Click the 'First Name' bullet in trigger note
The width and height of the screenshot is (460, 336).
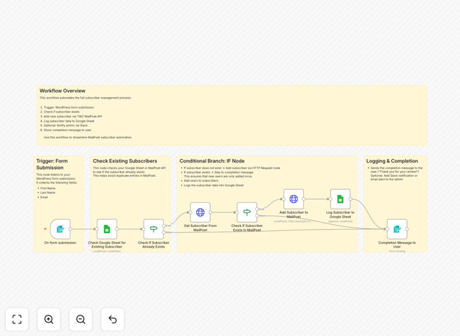(48, 188)
